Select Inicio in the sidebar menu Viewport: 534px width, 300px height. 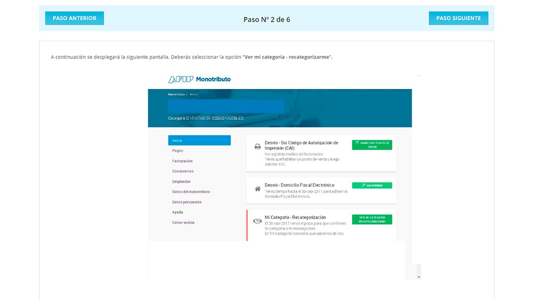click(199, 140)
